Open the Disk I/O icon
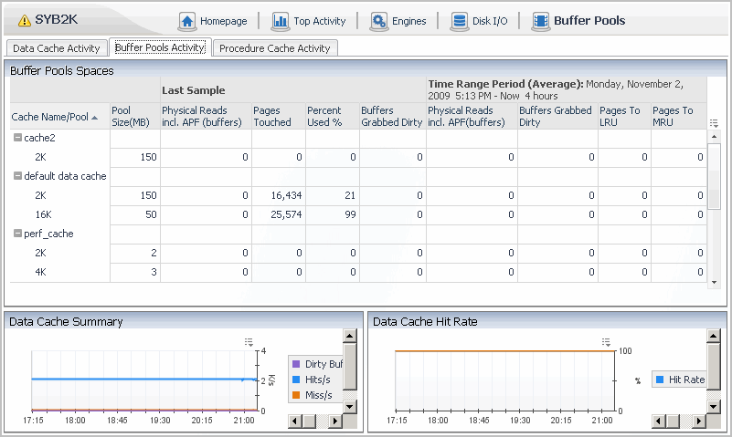732x437 pixels. click(x=459, y=21)
